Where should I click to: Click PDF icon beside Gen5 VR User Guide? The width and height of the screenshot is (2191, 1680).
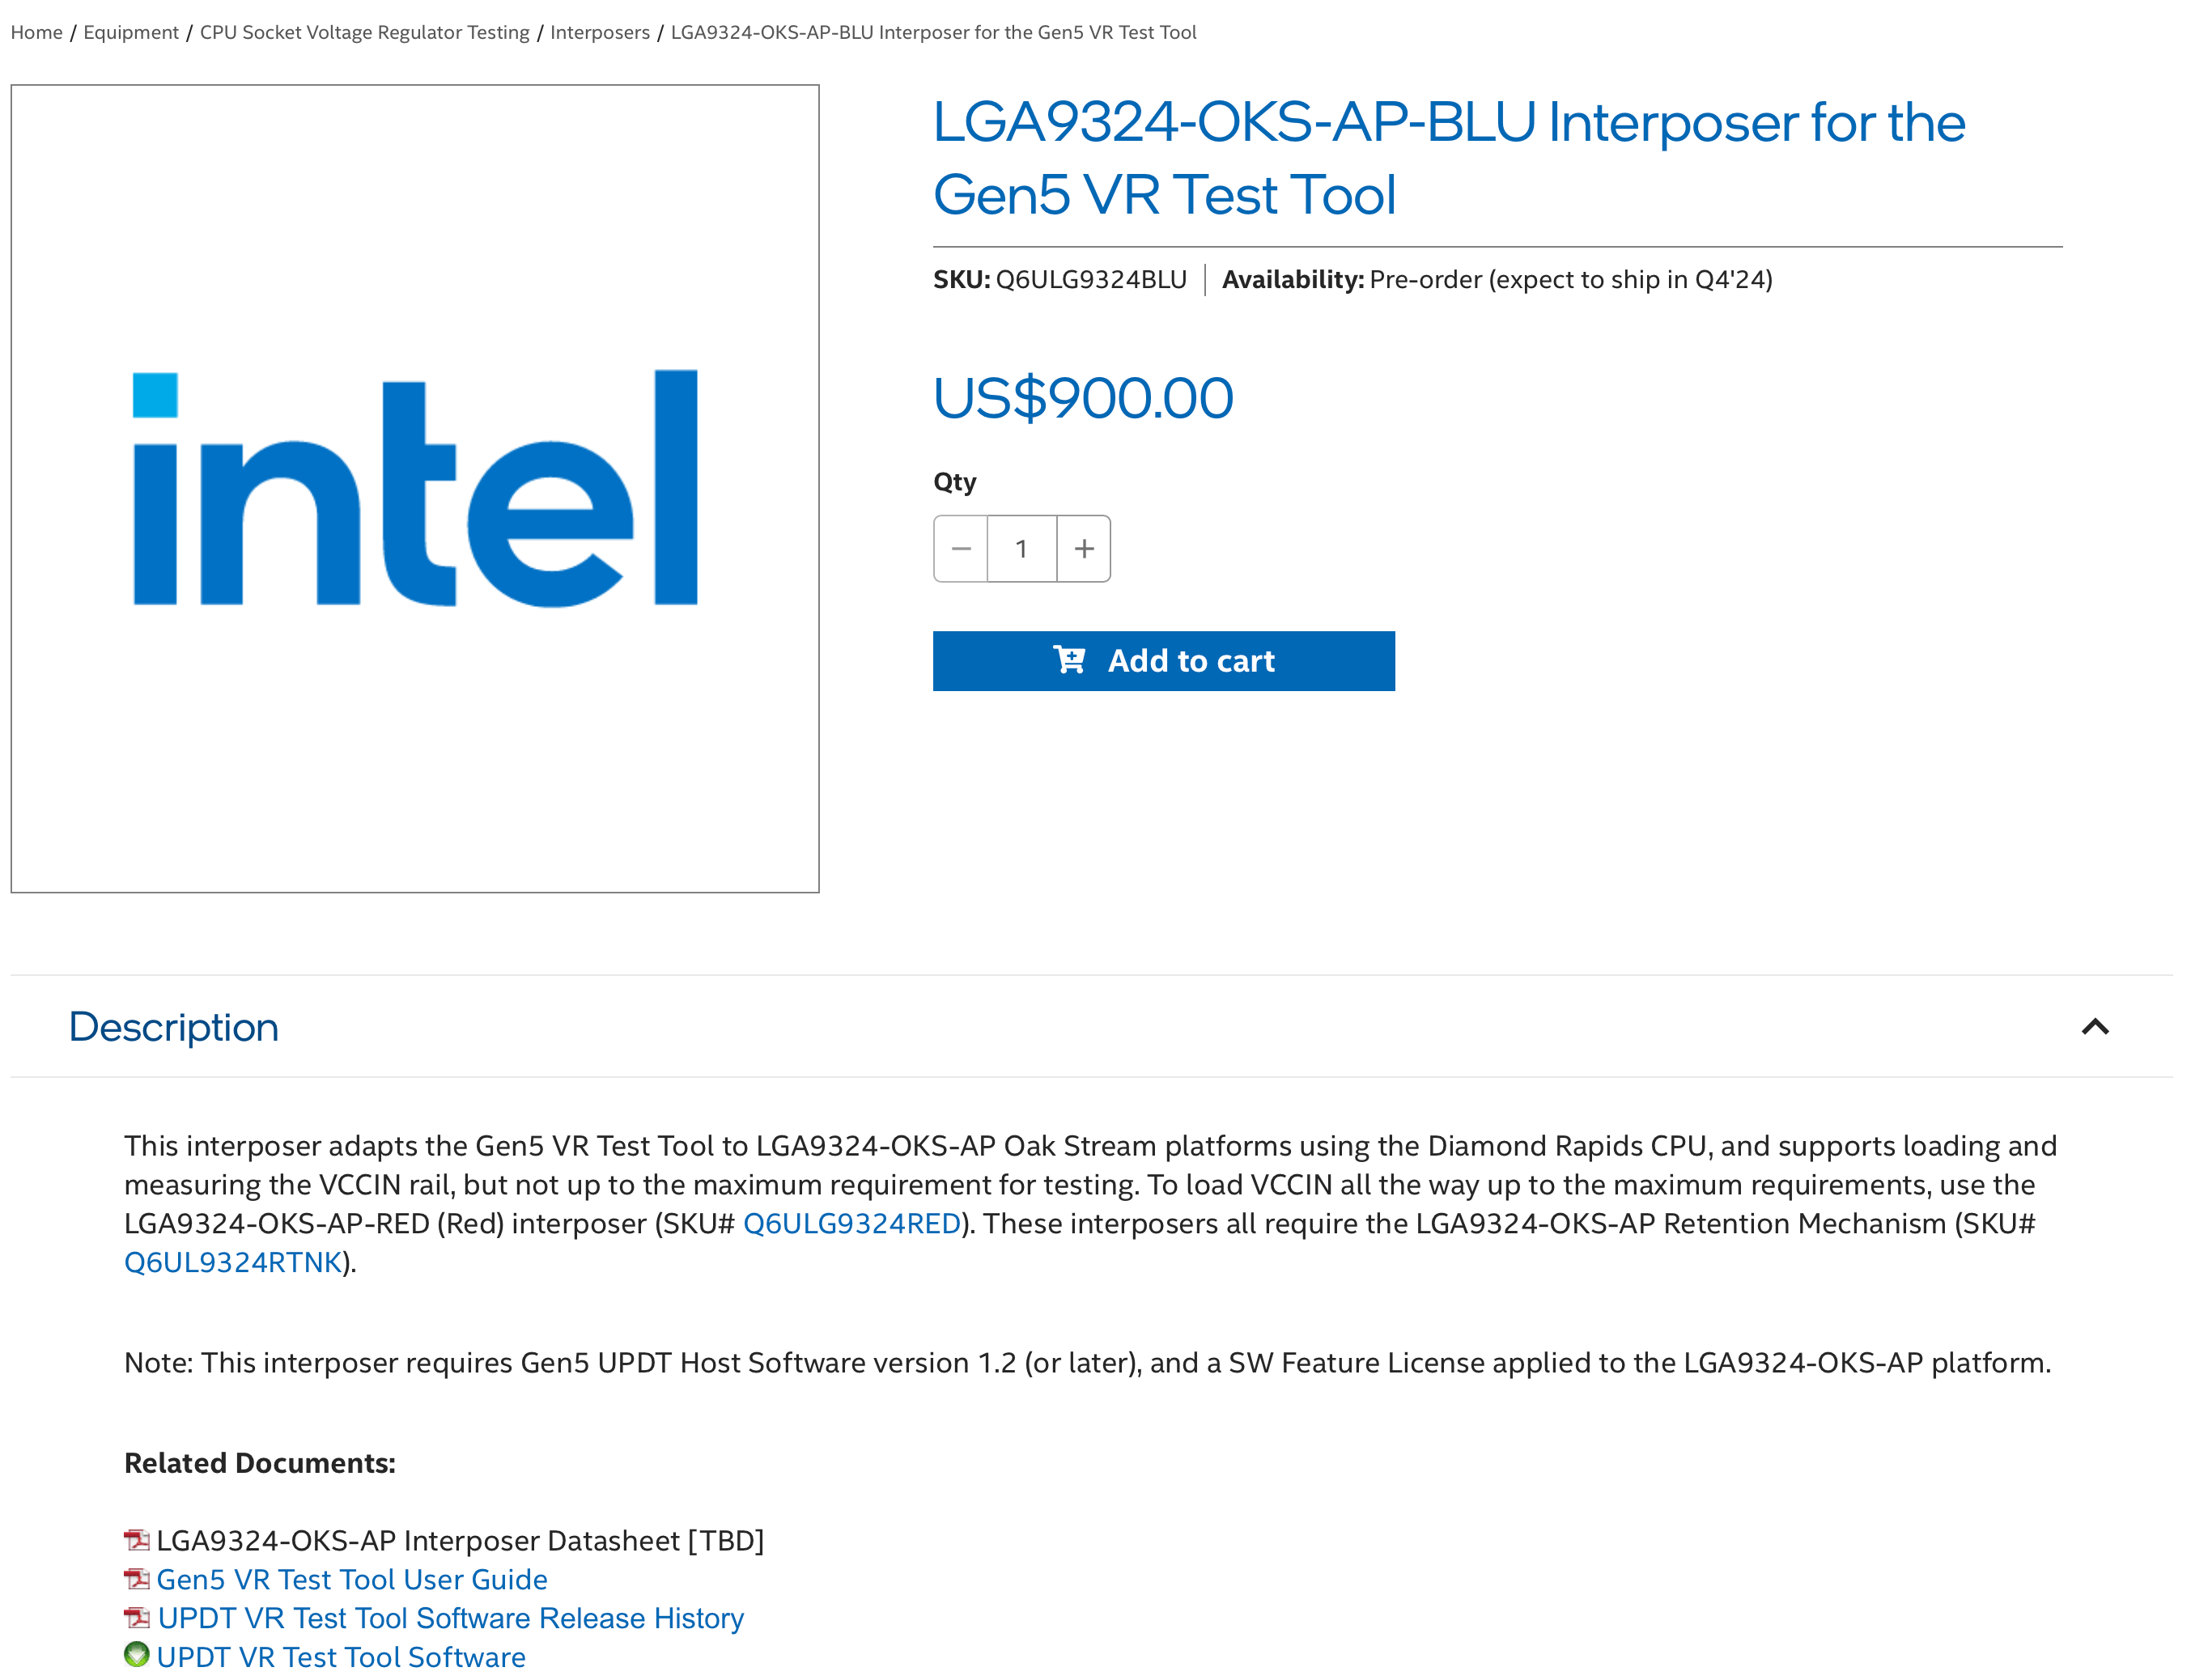(137, 1579)
